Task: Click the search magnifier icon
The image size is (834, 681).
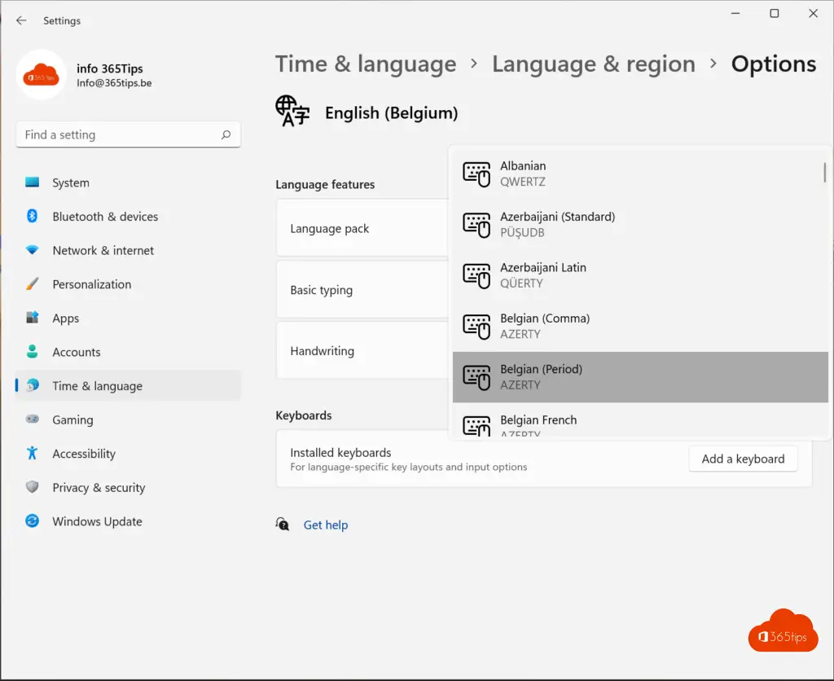Action: pos(226,135)
